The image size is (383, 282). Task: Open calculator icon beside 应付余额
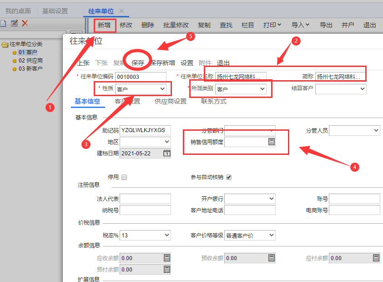point(376,258)
